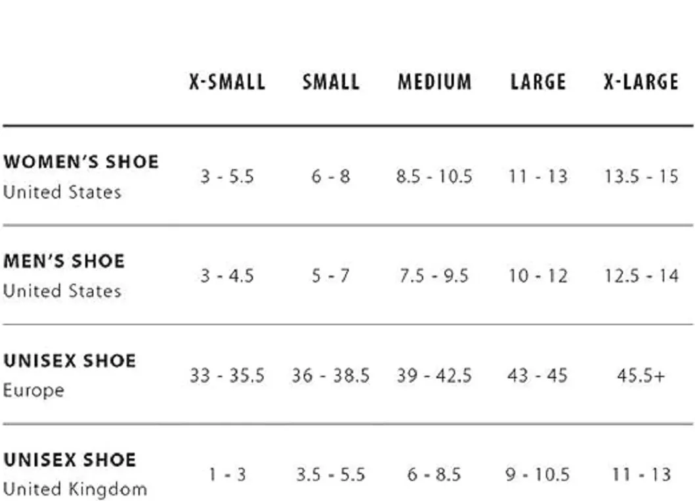The image size is (695, 501).
Task: Click Europe X-Large size 45.5+
Action: 641,376
